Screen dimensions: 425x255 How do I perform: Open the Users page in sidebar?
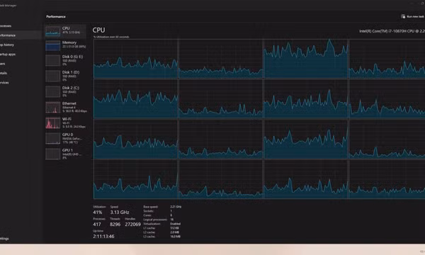coord(2,64)
